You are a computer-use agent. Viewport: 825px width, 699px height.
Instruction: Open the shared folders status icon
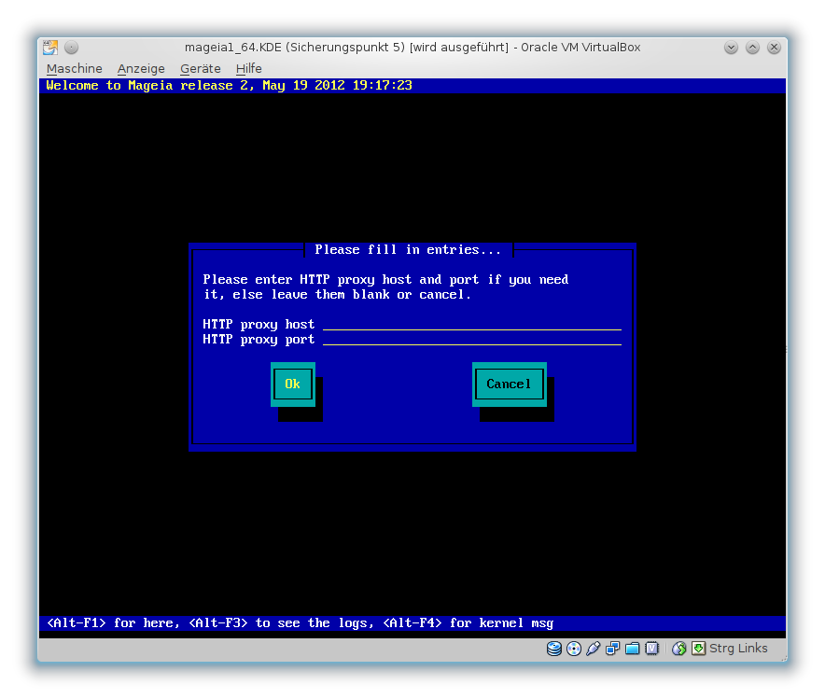[633, 649]
